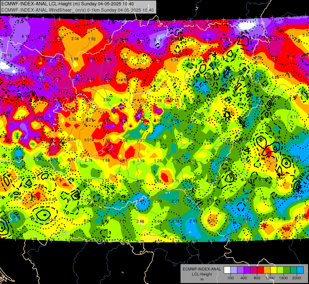Viewport: 309px width, 284px height.
Task: Click the grid value 5.20
Action: coord(157,140)
